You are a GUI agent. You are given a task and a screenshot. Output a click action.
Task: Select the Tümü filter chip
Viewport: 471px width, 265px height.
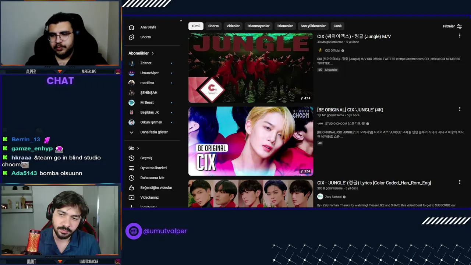tap(196, 26)
